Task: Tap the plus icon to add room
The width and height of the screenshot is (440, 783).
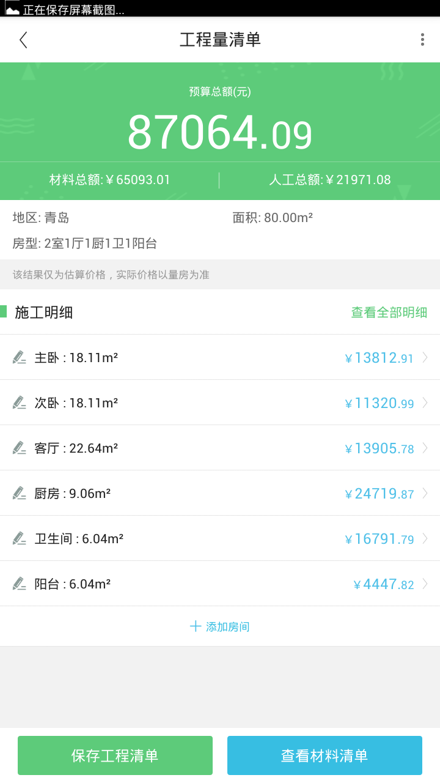Action: (196, 626)
